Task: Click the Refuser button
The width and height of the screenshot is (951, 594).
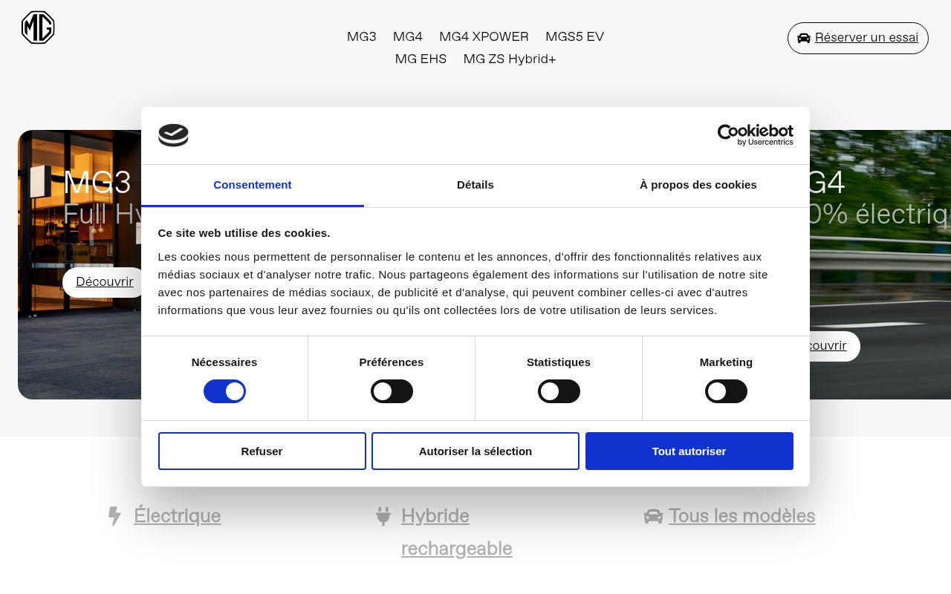Action: [x=262, y=451]
